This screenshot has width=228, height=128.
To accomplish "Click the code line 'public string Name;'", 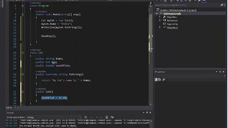I will pyautogui.click(x=49, y=59).
